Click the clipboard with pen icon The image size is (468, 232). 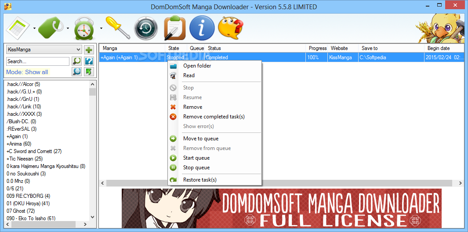[x=175, y=28]
